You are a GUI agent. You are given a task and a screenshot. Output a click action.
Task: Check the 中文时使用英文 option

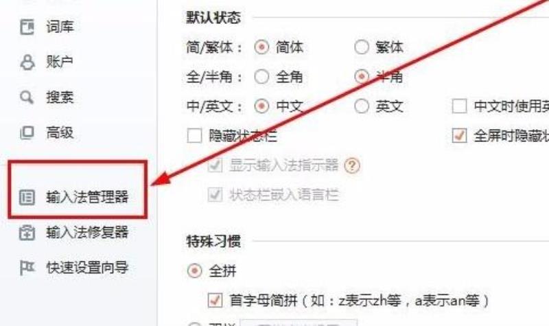tap(459, 106)
